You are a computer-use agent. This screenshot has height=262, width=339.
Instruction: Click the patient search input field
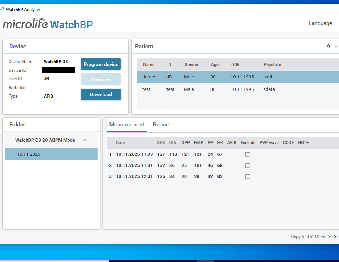tap(336, 46)
